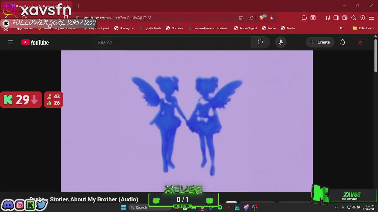Open the Create menu

[320, 42]
